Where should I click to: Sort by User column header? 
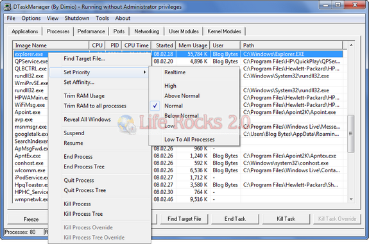coord(225,45)
